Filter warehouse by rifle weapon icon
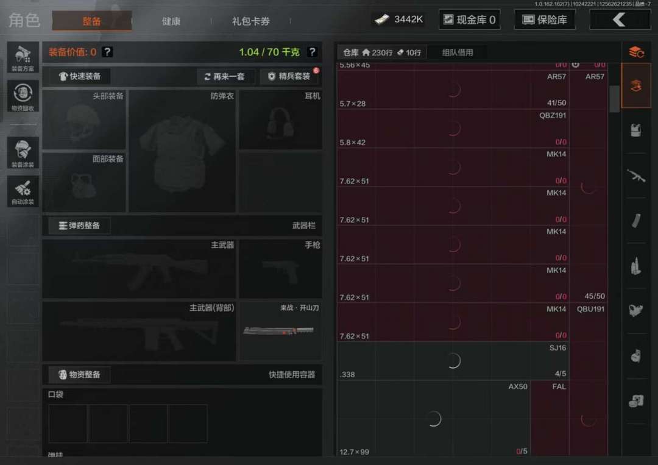Image resolution: width=658 pixels, height=465 pixels. pyautogui.click(x=635, y=176)
